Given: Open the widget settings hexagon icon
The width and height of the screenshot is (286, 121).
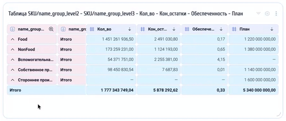Looking at the screenshot, I should (x=267, y=14).
